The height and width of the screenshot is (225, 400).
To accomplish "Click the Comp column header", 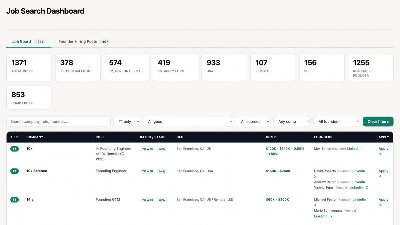I will pos(271,137).
